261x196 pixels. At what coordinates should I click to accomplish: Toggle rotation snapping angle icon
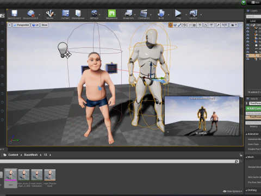tap(206, 25)
